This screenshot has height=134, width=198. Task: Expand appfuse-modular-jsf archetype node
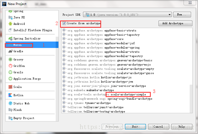64,43
